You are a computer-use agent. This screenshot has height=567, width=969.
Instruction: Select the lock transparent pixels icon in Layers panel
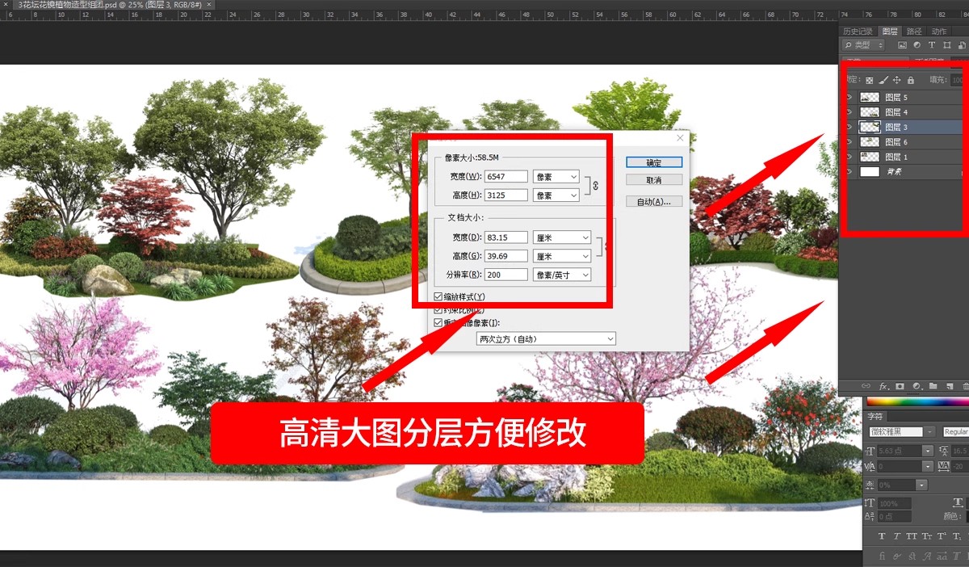(869, 79)
